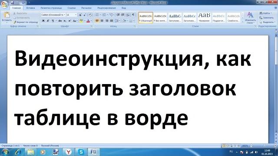Align text to the left
The width and height of the screenshot is (278, 156).
pyautogui.click(x=97, y=21)
